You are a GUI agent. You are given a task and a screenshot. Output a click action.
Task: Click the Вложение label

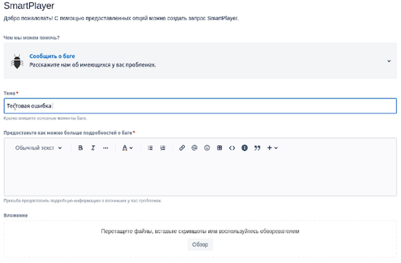[16, 215]
